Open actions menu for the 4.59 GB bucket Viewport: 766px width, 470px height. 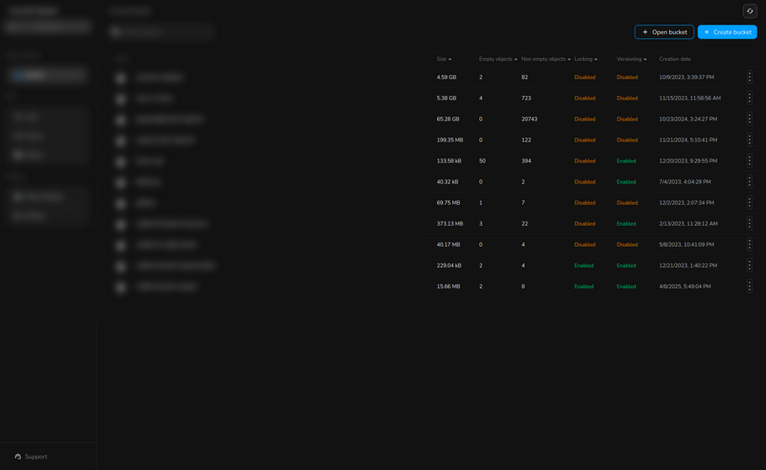[x=749, y=77]
